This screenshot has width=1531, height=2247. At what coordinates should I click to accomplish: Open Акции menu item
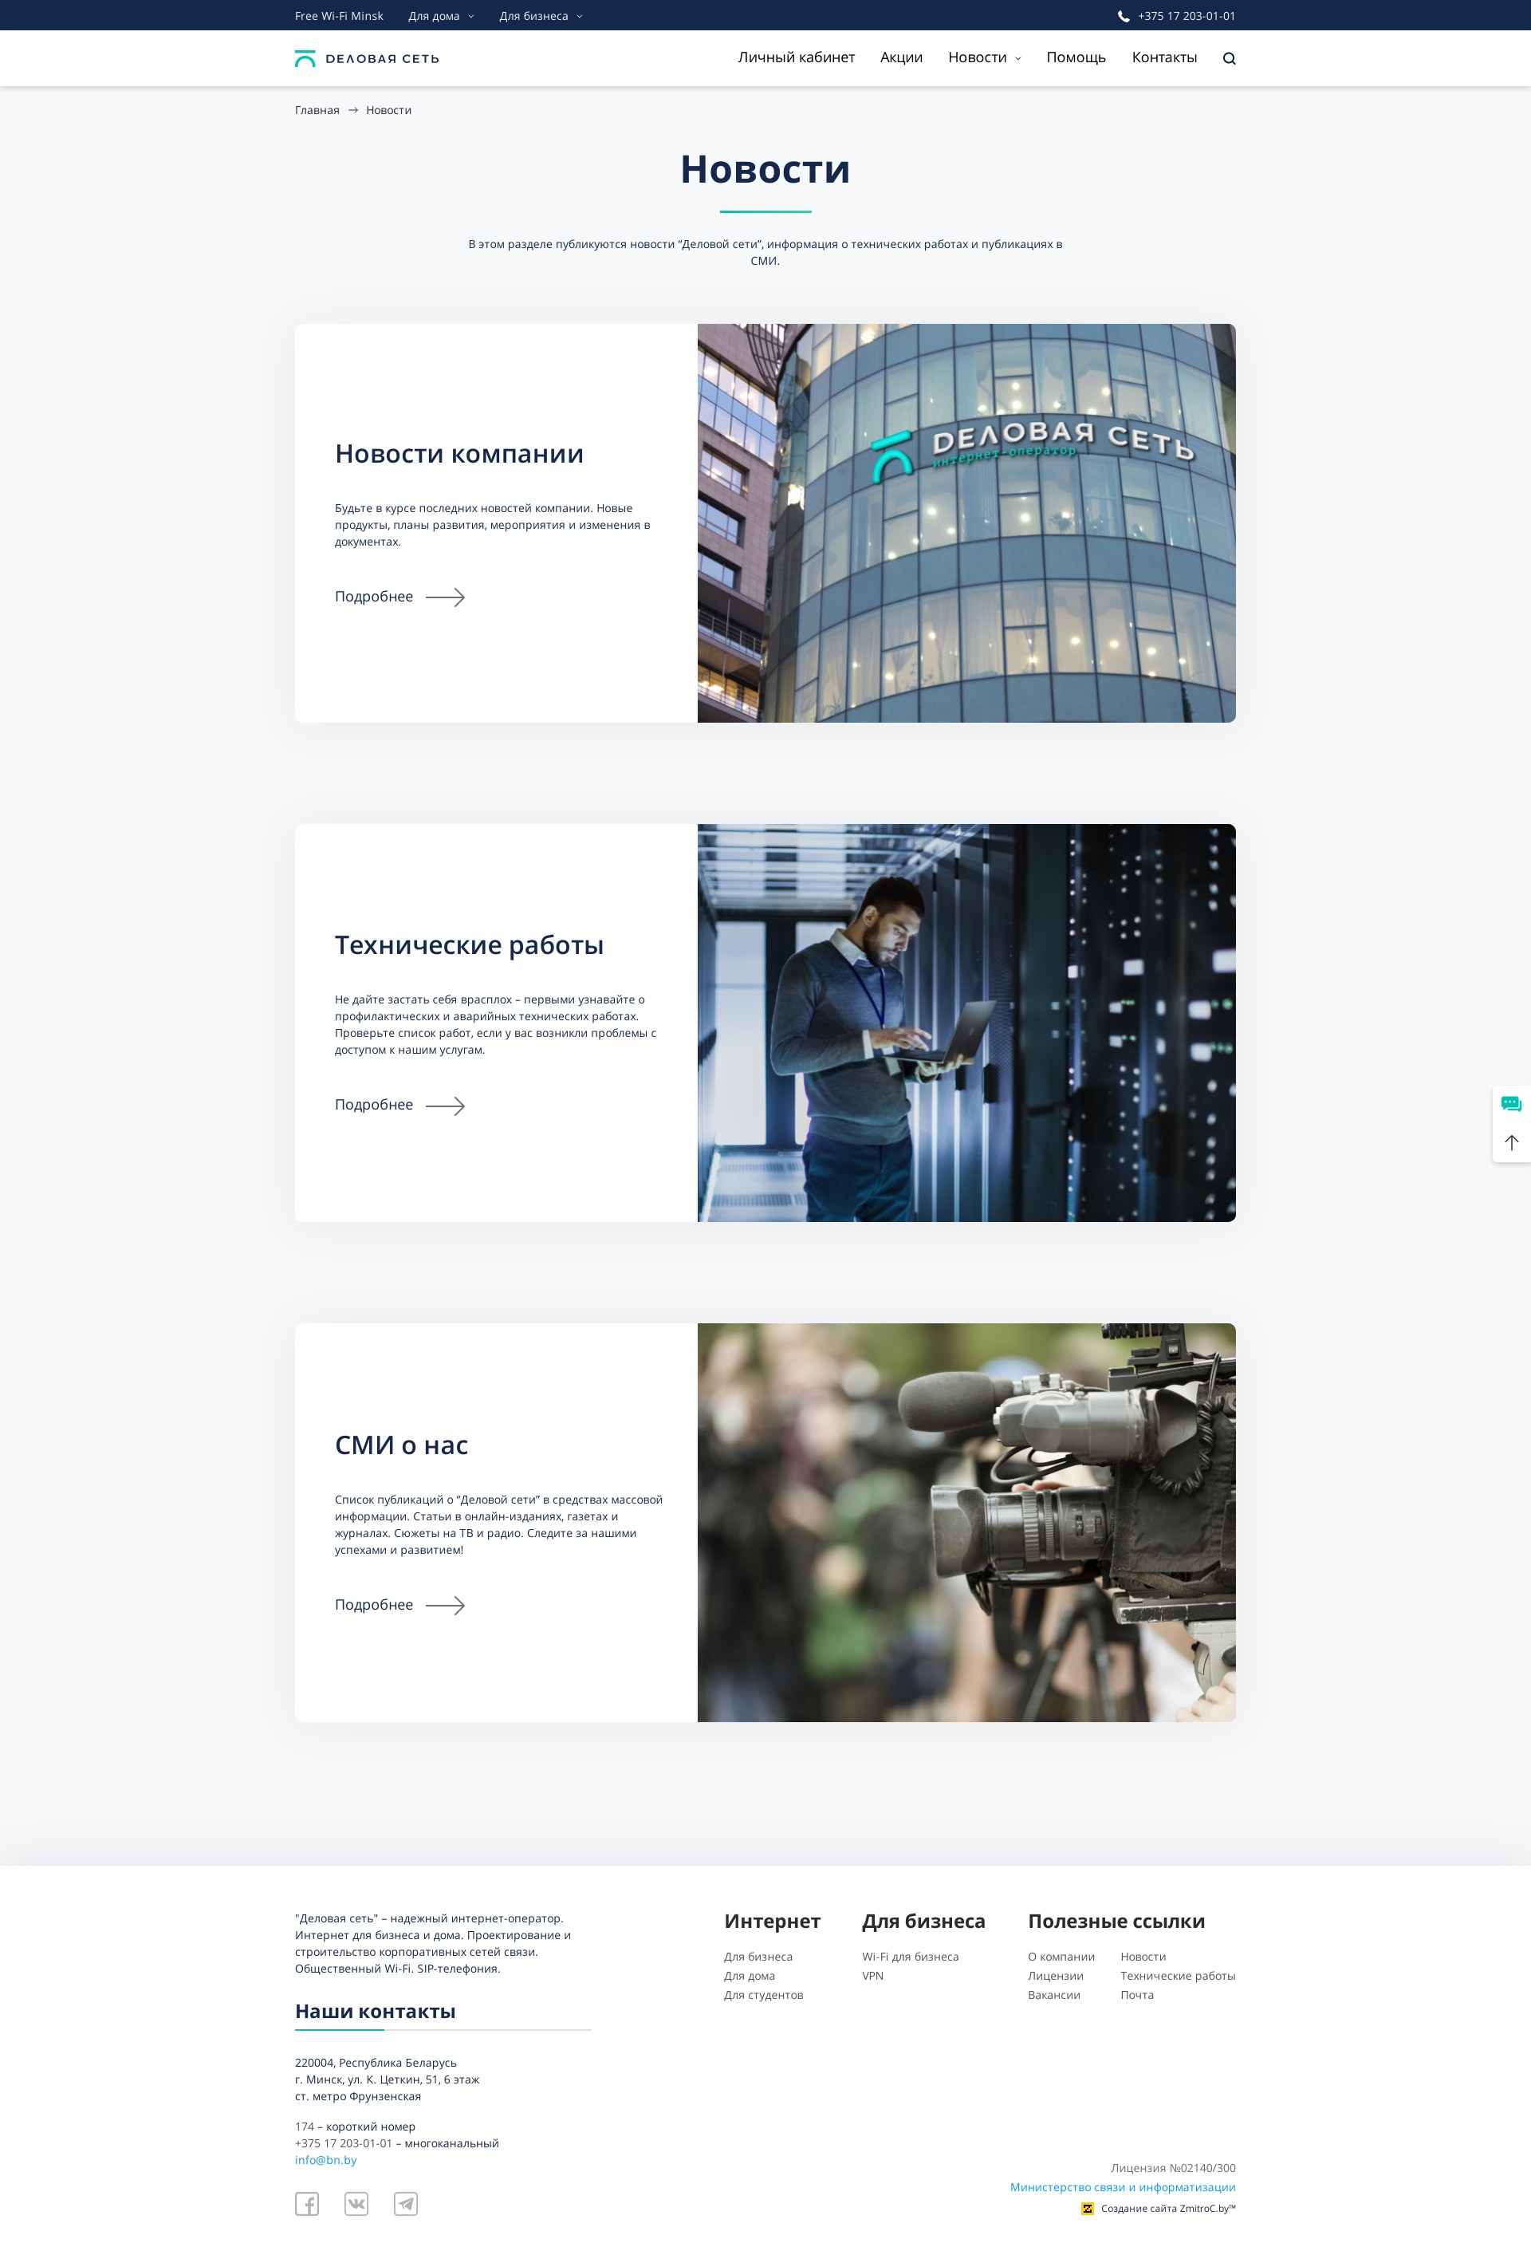click(x=901, y=58)
